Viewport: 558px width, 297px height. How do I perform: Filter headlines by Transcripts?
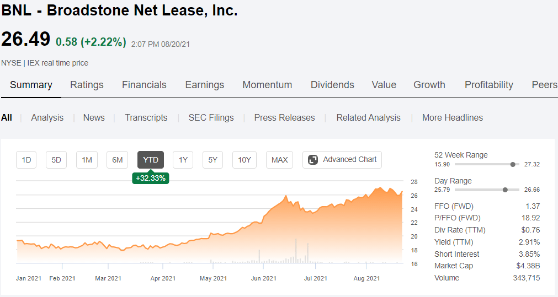(146, 117)
